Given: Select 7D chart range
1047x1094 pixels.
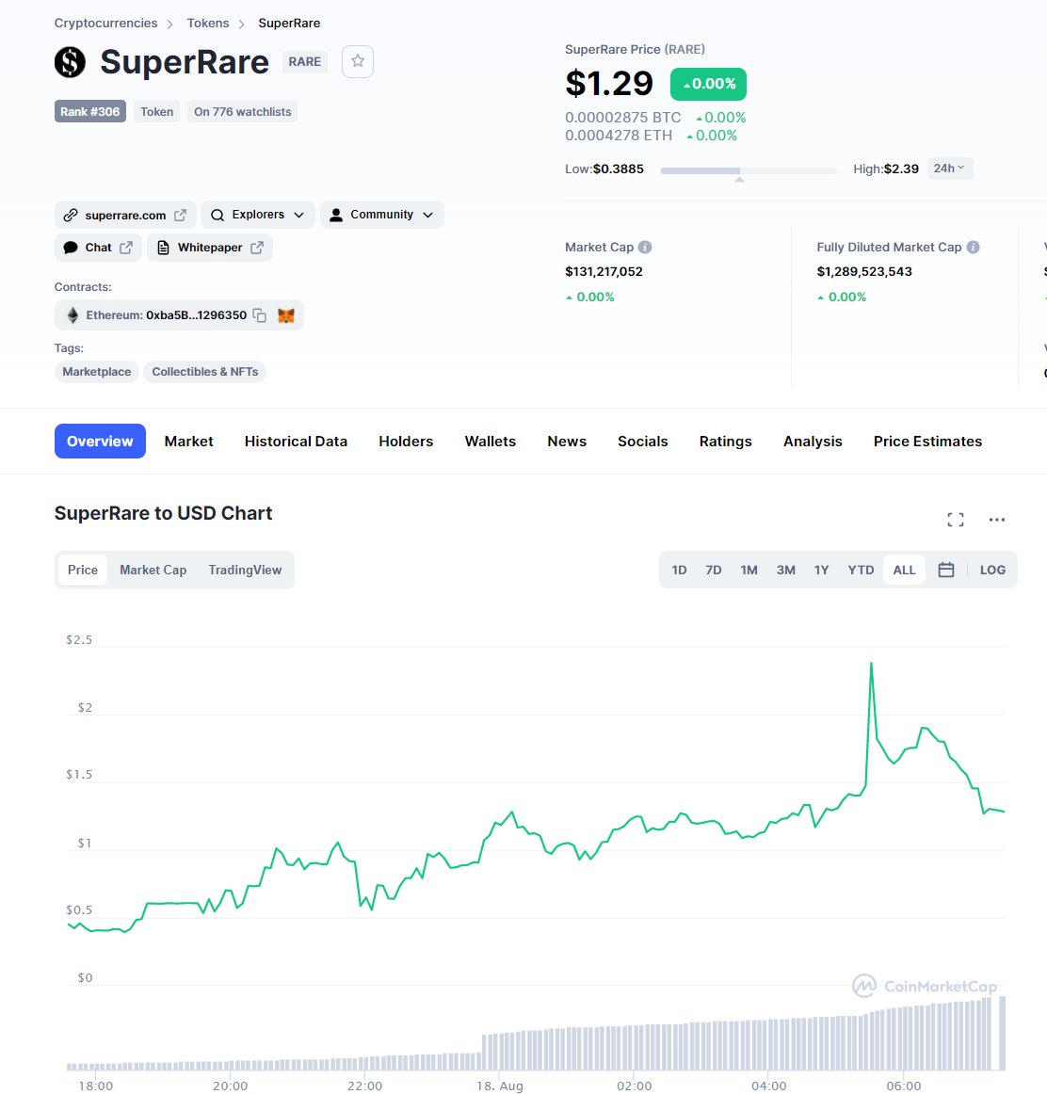Looking at the screenshot, I should pos(713,570).
